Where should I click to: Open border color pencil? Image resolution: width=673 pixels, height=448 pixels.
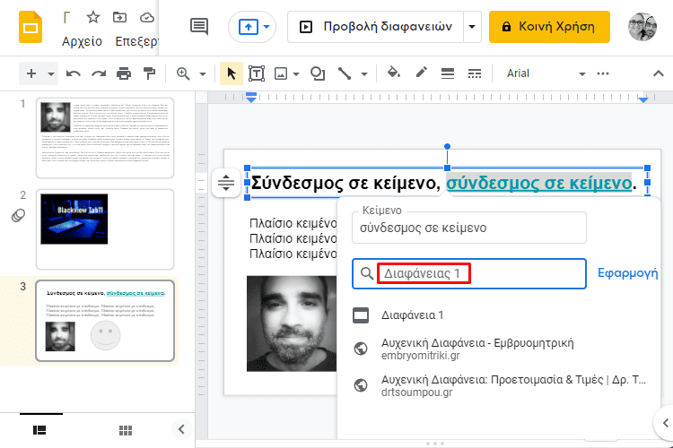422,73
